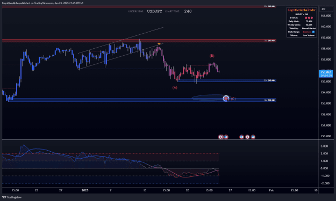336x201 pixels.
Task: Click the 150.000 price axis label
Action: 326,136
